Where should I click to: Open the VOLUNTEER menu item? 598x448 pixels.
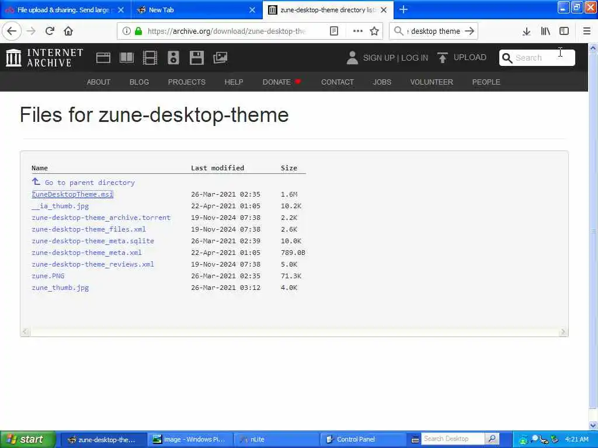click(x=432, y=82)
